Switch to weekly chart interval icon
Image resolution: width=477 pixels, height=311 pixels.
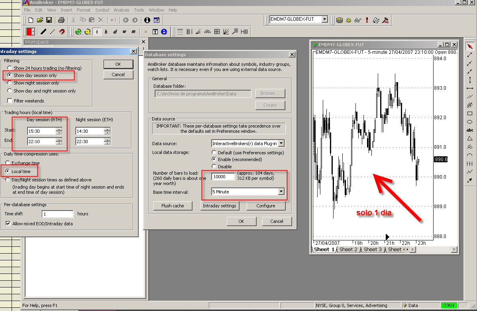(x=124, y=32)
